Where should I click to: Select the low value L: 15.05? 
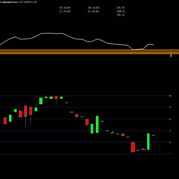coord(94,11)
